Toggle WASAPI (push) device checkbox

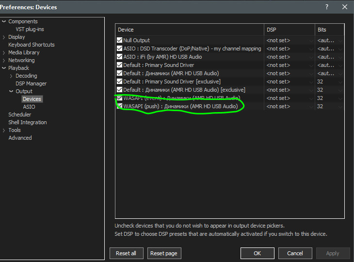coord(119,106)
